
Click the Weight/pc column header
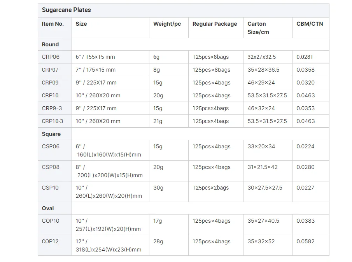coord(167,24)
